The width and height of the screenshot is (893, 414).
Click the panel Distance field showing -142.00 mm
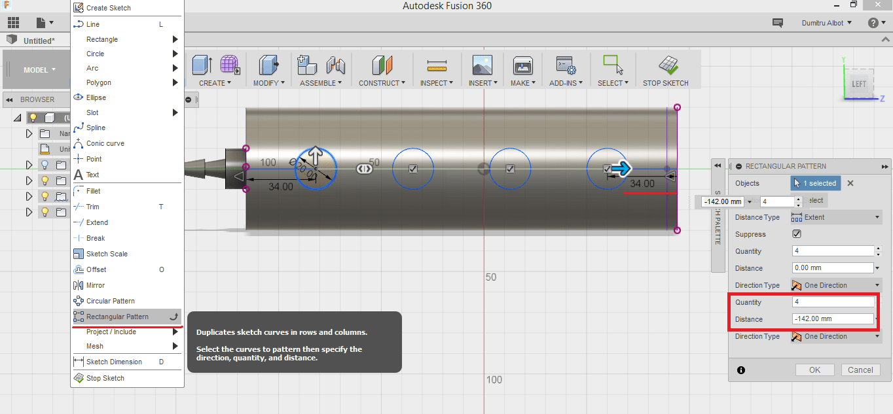click(x=833, y=319)
